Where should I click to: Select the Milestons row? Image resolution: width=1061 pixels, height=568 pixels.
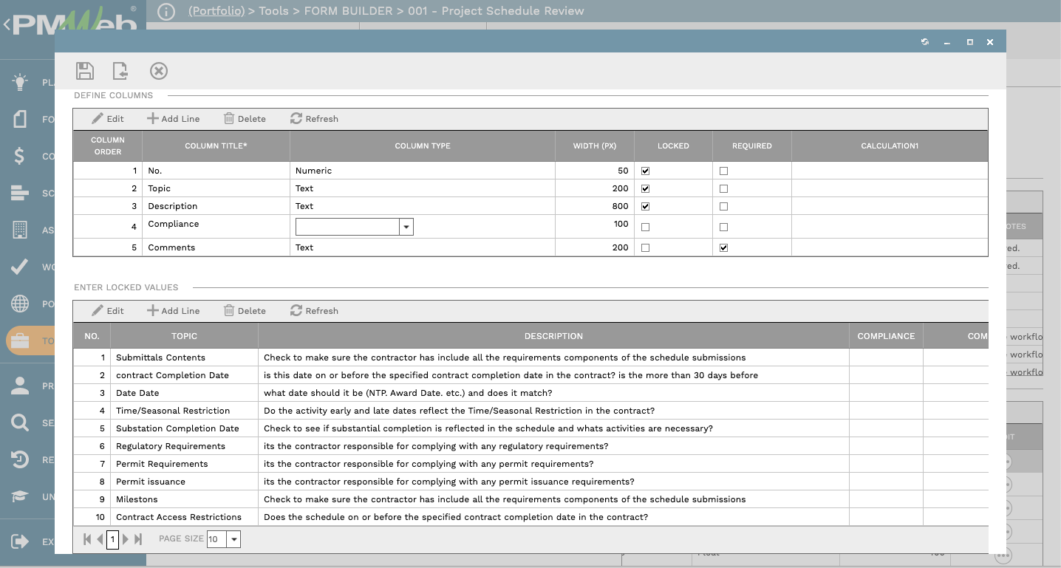[x=530, y=499]
